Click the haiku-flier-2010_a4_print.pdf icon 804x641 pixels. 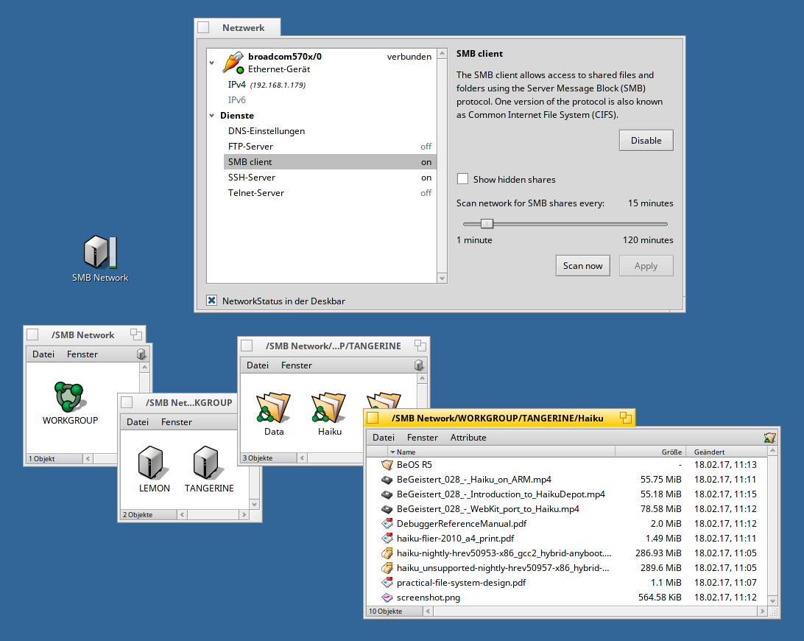click(387, 539)
